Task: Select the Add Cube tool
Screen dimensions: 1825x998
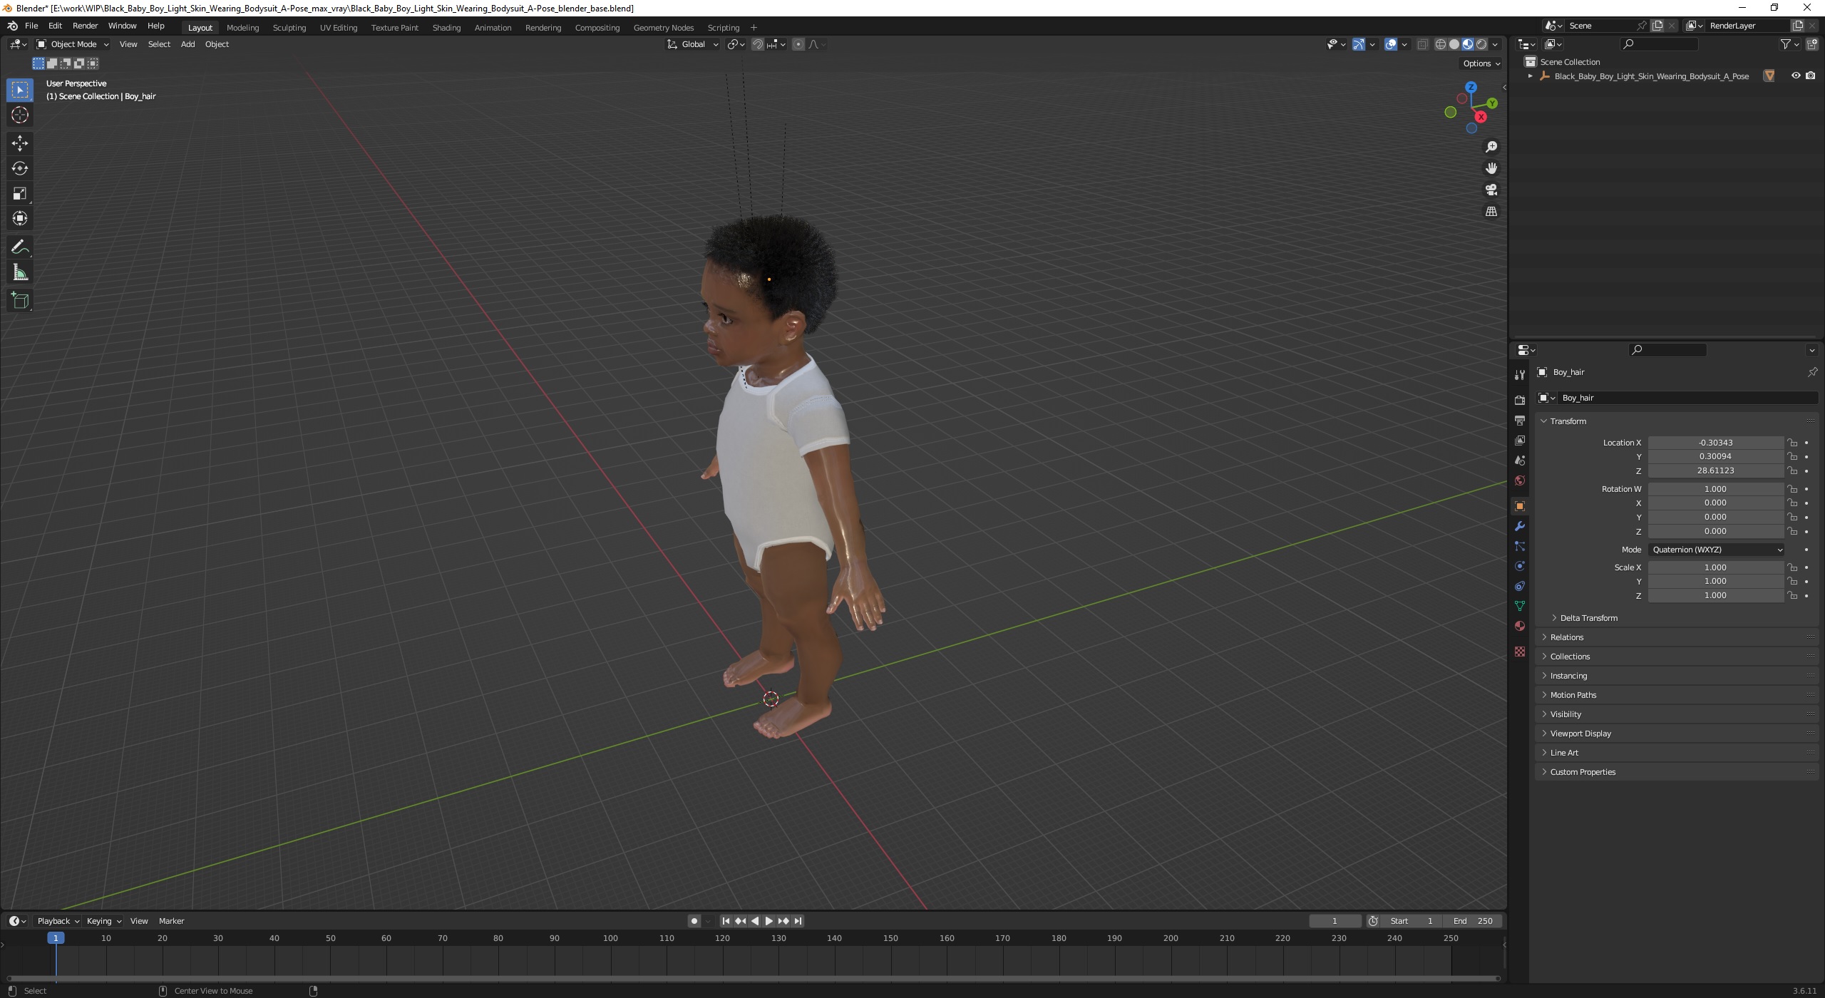Action: (x=20, y=301)
